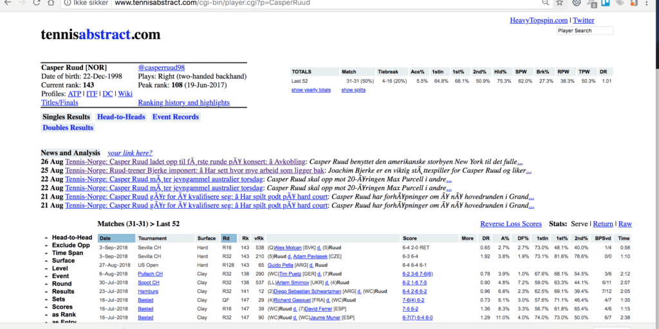The image size is (659, 329).
Task: Click the tennisabstract.com site logo
Action: coord(100,35)
